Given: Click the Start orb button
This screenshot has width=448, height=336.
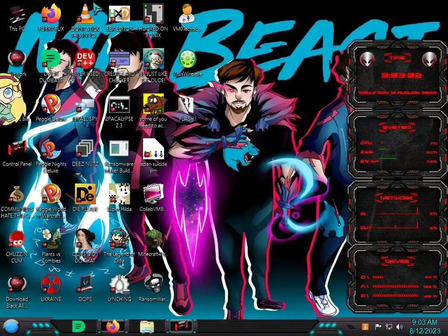Looking at the screenshot, I should (11, 326).
